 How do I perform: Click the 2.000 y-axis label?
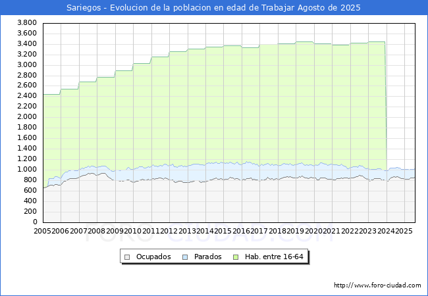click(x=26, y=116)
